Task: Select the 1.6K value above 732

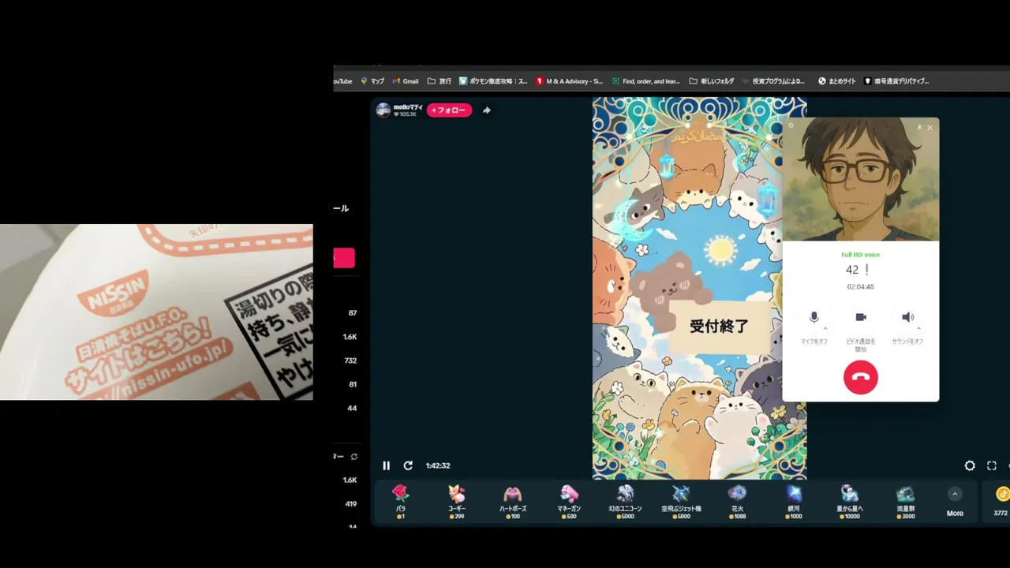Action: click(350, 337)
